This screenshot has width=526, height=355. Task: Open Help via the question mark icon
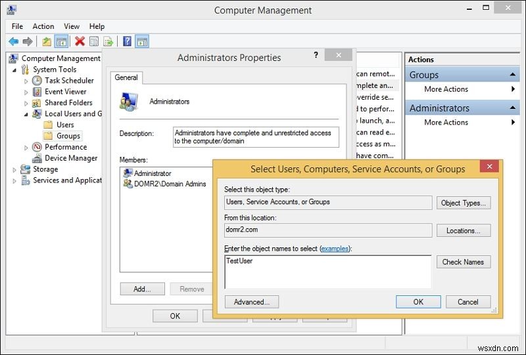coord(127,41)
